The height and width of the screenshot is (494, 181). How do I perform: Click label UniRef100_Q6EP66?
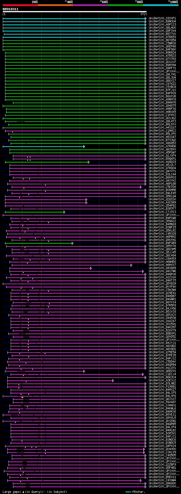[x=162, y=47]
